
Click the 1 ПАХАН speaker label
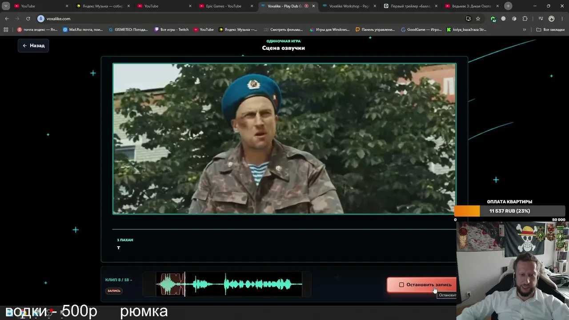(125, 240)
